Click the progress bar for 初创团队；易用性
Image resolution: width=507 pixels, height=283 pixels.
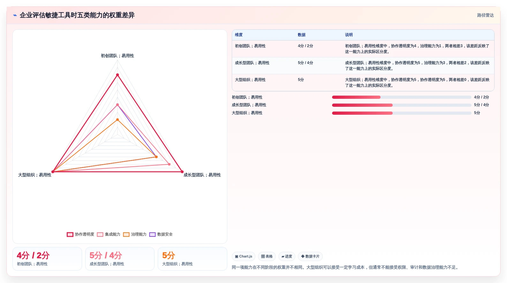click(402, 97)
